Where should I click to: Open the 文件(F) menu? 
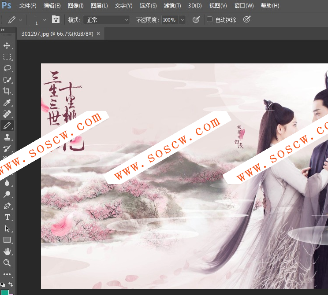coord(28,6)
